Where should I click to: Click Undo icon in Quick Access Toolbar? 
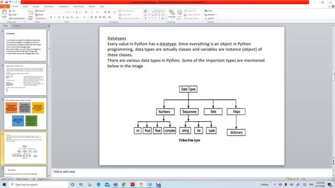[10, 2]
